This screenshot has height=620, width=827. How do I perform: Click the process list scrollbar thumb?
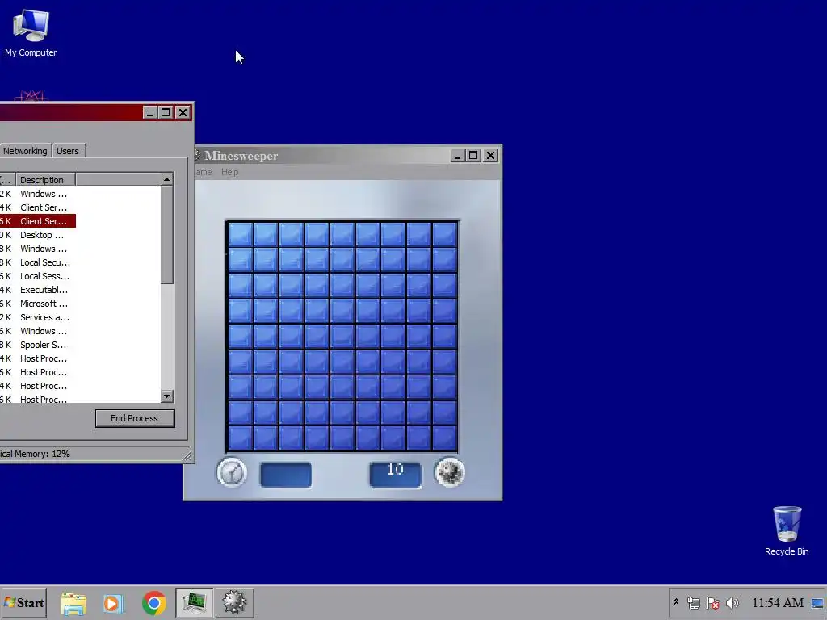pyautogui.click(x=167, y=235)
